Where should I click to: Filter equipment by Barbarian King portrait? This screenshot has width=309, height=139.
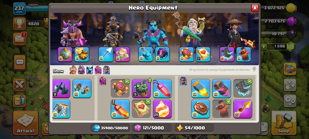pos(73,70)
